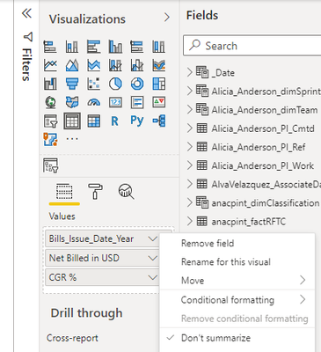This screenshot has width=321, height=352.
Task: Select the stacked column chart visual
Action: (x=72, y=47)
